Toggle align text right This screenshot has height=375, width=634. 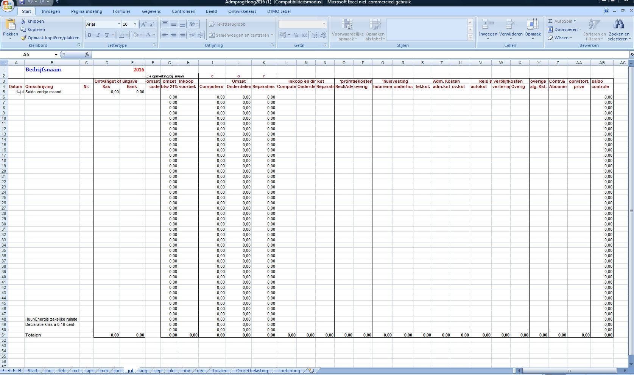182,35
